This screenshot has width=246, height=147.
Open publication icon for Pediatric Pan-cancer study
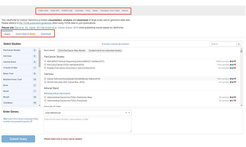tap(233, 68)
